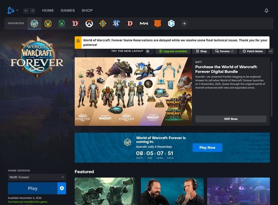The image size is (278, 205).
Task: Click the digital bundle promotional image
Action: coord(133,91)
